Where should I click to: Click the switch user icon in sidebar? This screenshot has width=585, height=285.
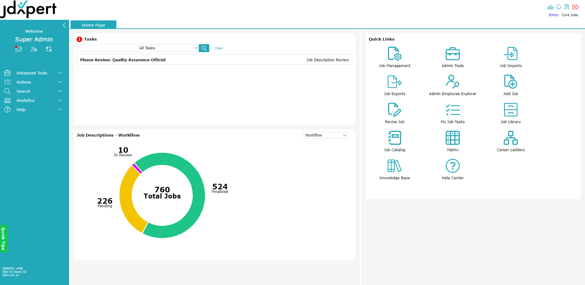[x=49, y=49]
